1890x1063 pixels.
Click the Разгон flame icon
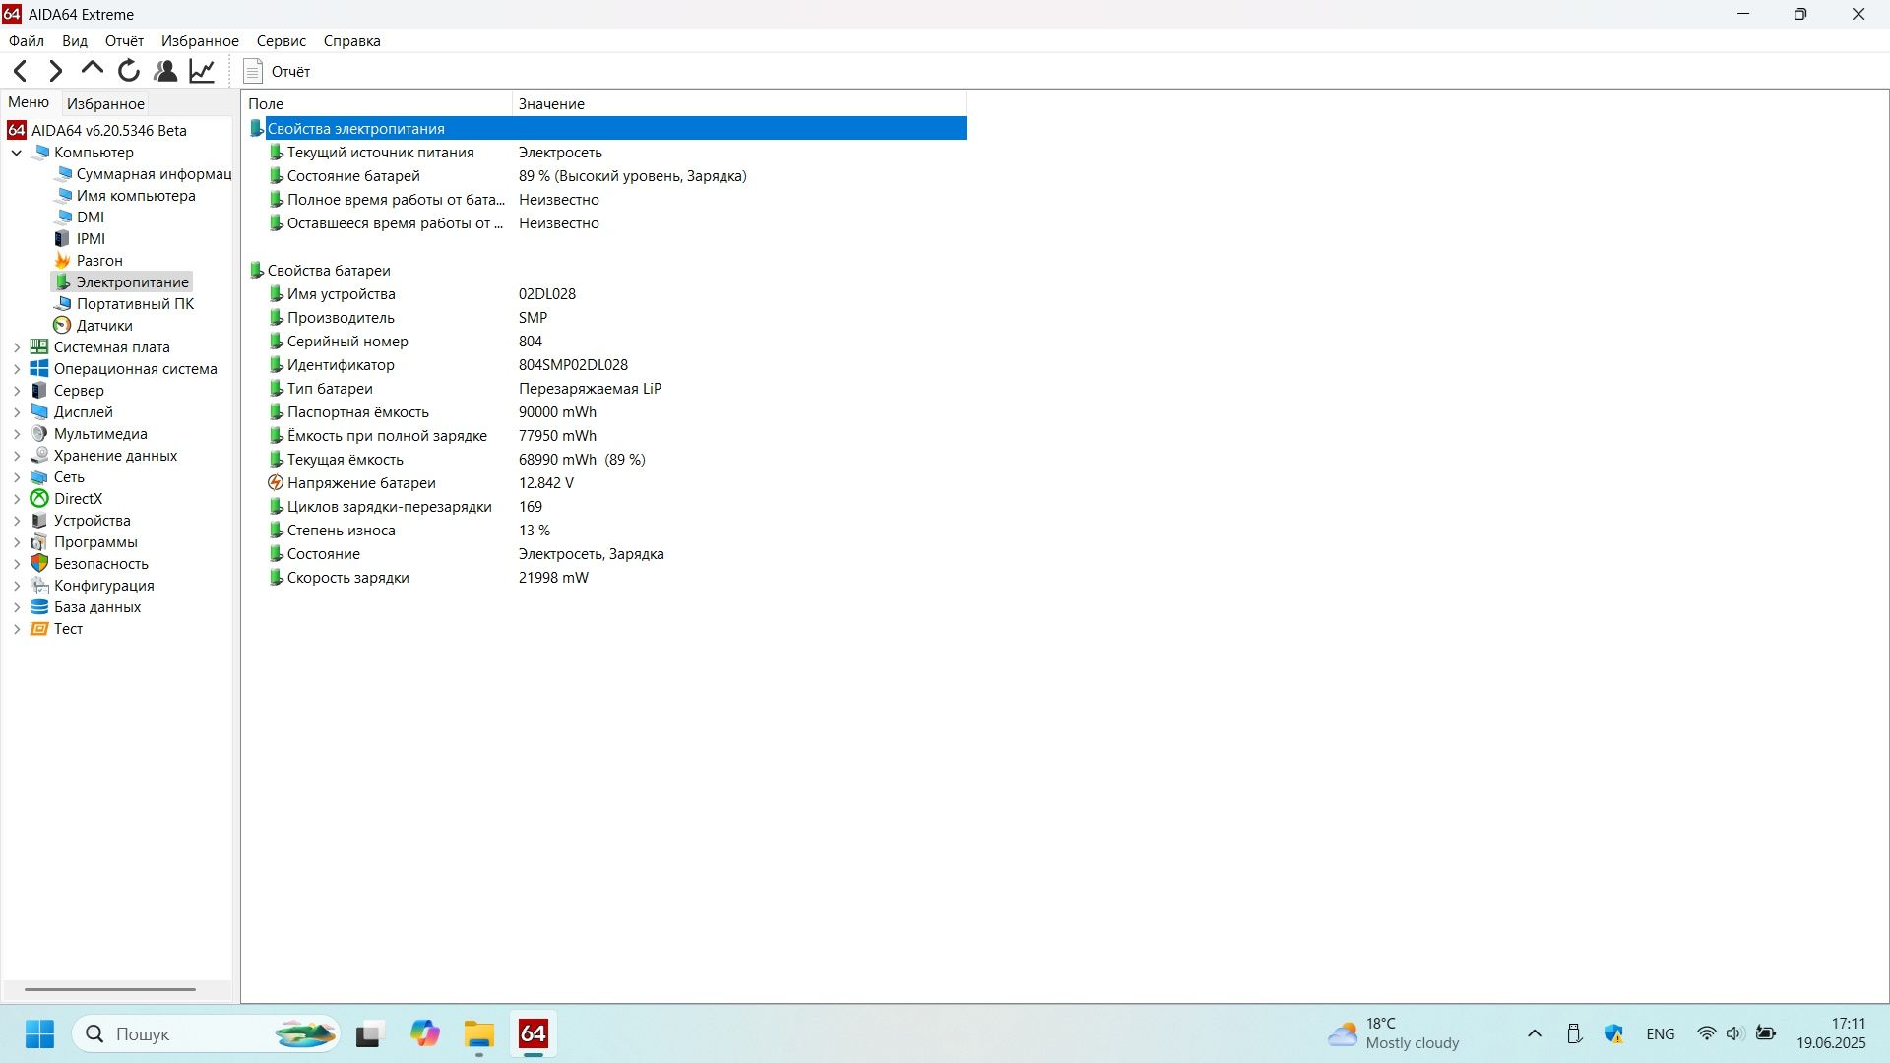62,261
